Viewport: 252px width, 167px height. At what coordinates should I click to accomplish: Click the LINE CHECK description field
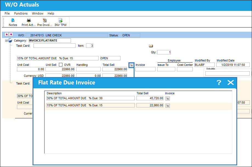(76, 35)
